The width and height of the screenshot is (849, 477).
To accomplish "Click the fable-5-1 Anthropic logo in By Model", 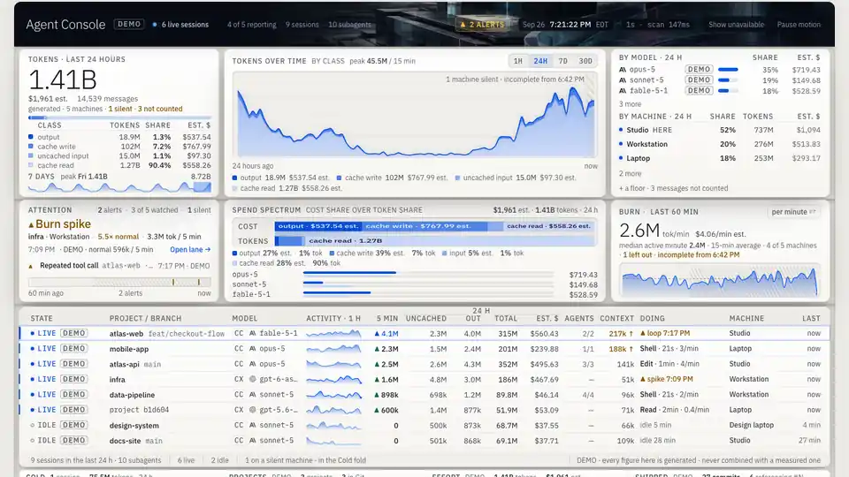I will click(x=623, y=90).
